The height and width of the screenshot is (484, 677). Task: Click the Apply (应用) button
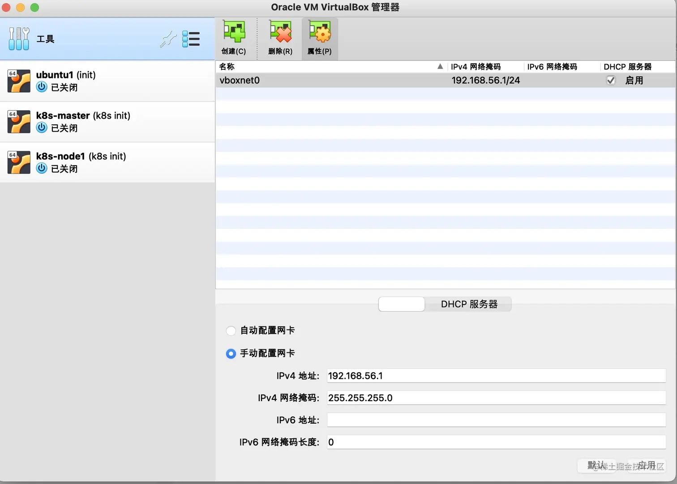coord(646,466)
